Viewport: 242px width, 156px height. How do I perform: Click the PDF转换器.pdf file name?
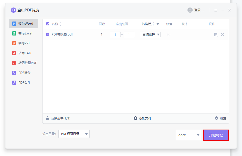point(62,34)
